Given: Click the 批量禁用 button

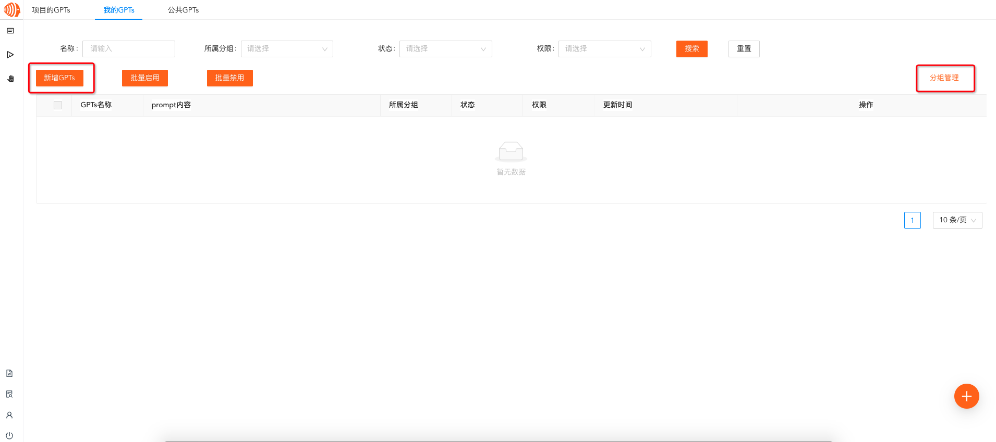Looking at the screenshot, I should tap(230, 78).
